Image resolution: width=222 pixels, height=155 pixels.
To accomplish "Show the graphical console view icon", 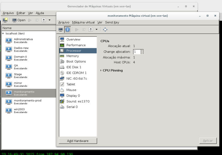I will point(60,29).
